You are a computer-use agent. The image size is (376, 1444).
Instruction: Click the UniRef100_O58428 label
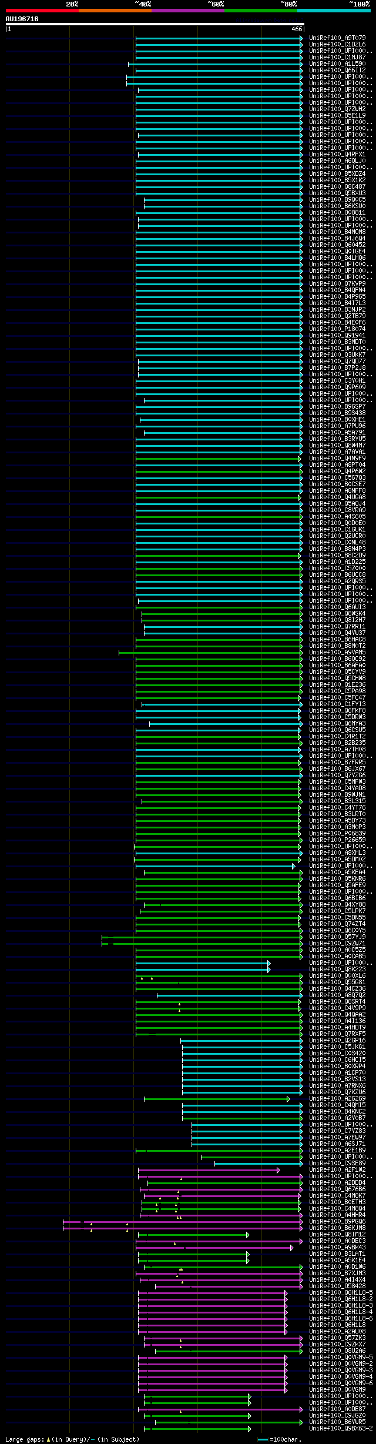pyautogui.click(x=337, y=1286)
